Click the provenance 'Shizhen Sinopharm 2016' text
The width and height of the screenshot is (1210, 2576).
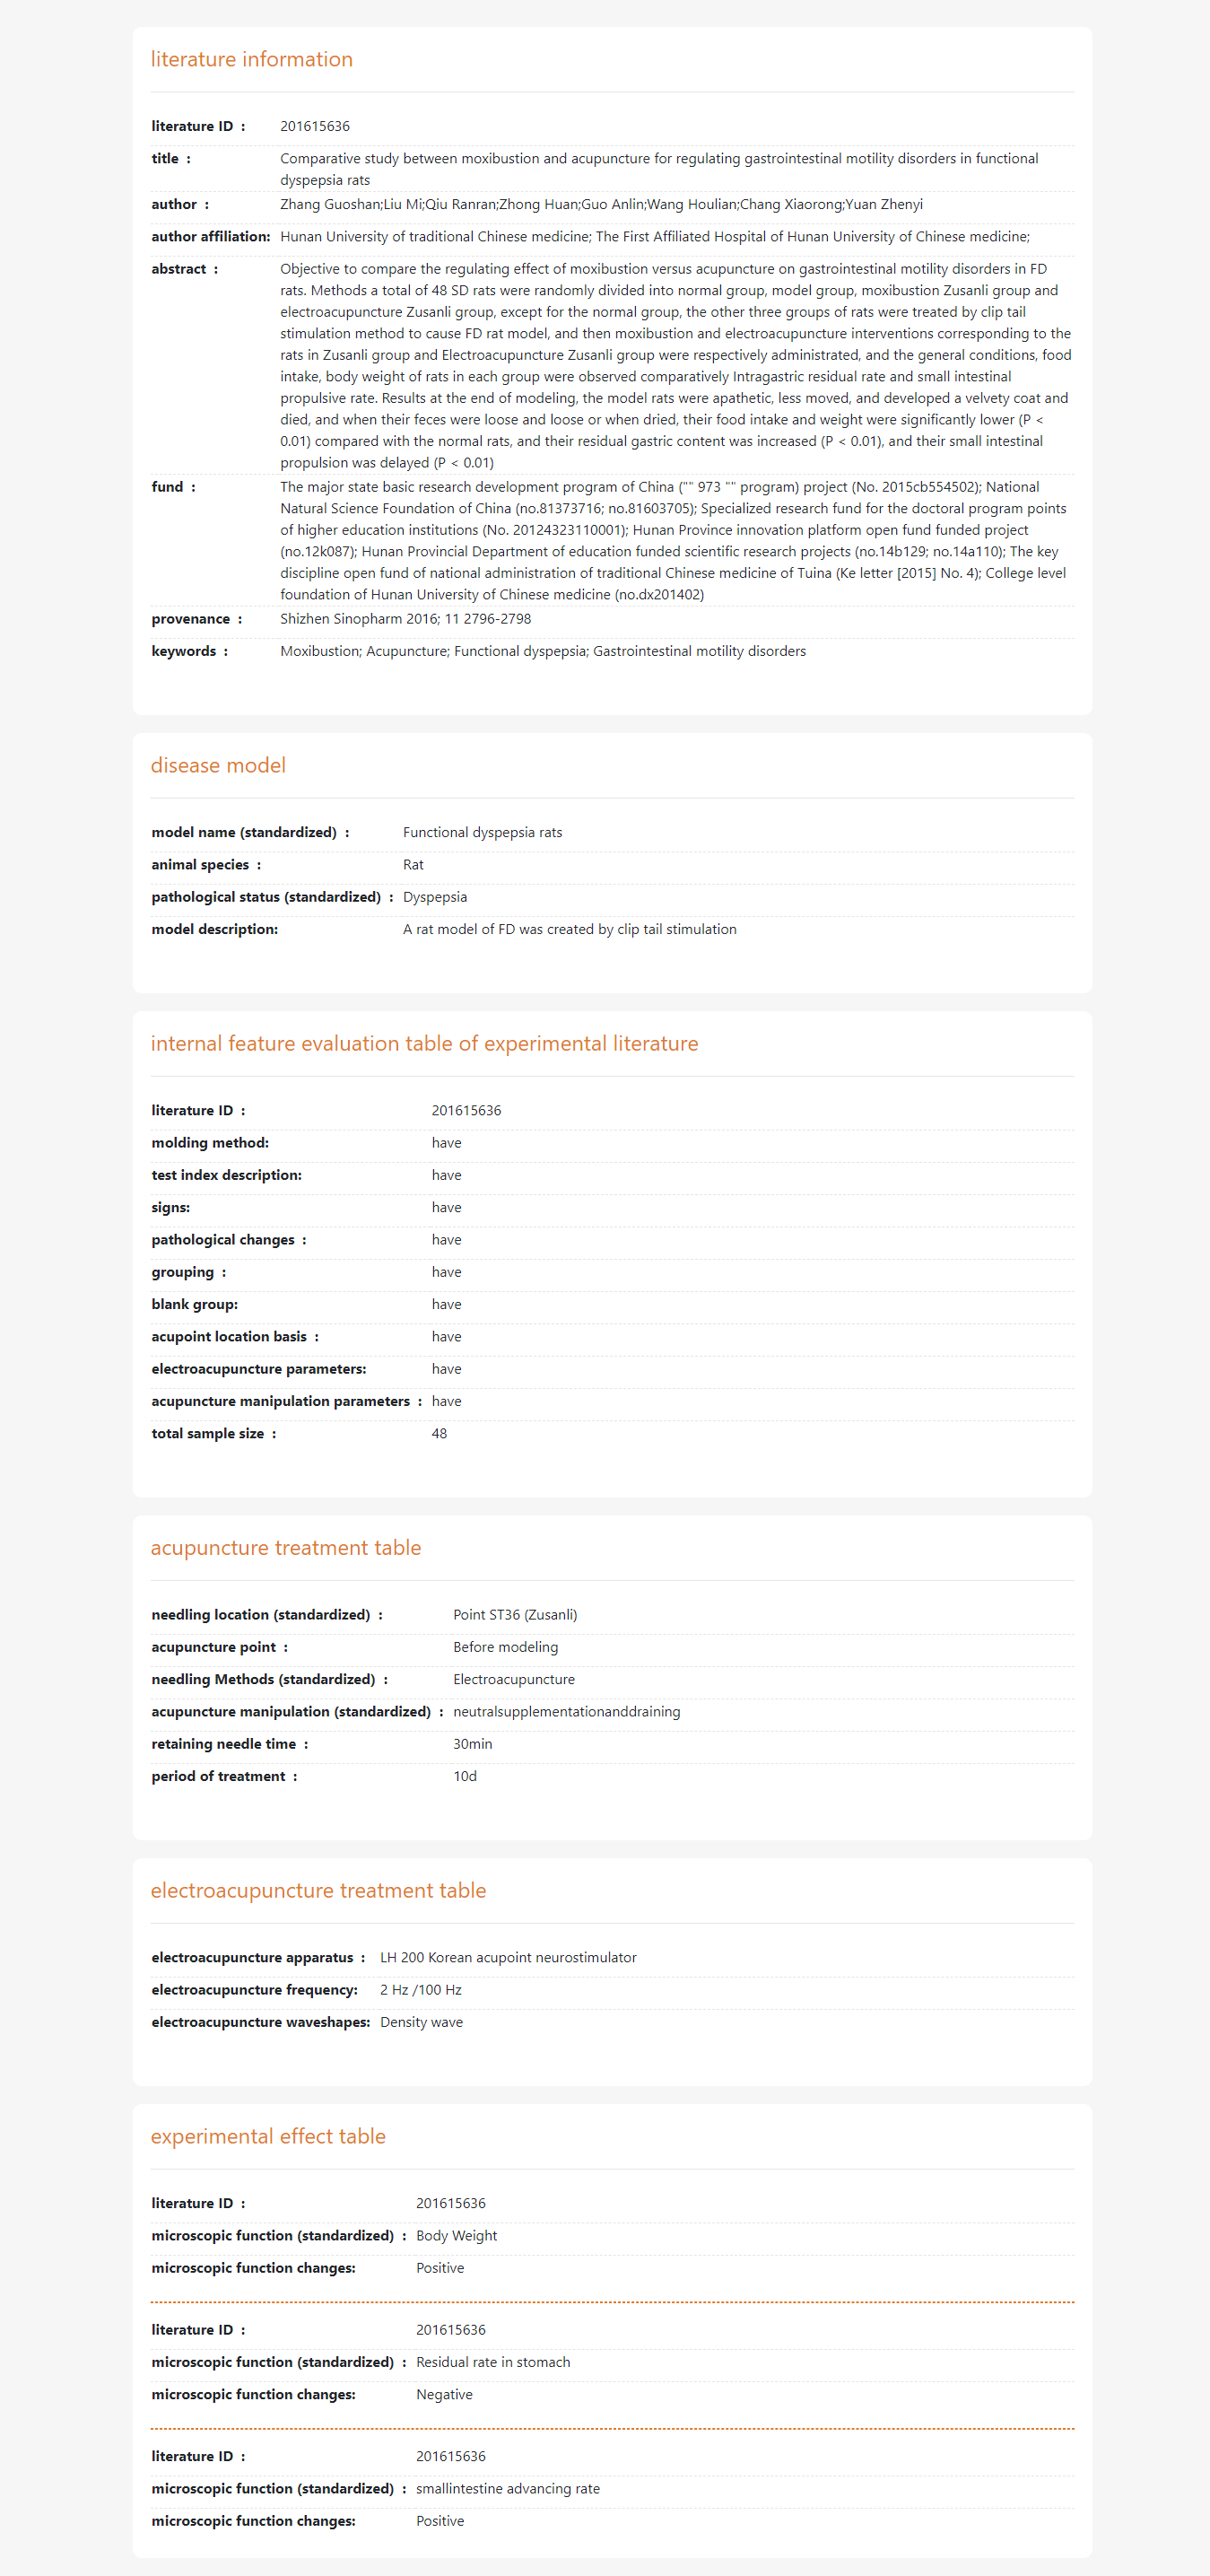pyautogui.click(x=405, y=619)
